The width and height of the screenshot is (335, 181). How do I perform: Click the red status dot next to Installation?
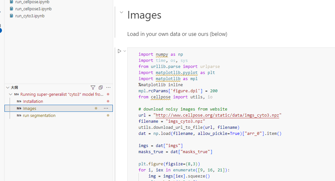(108, 101)
